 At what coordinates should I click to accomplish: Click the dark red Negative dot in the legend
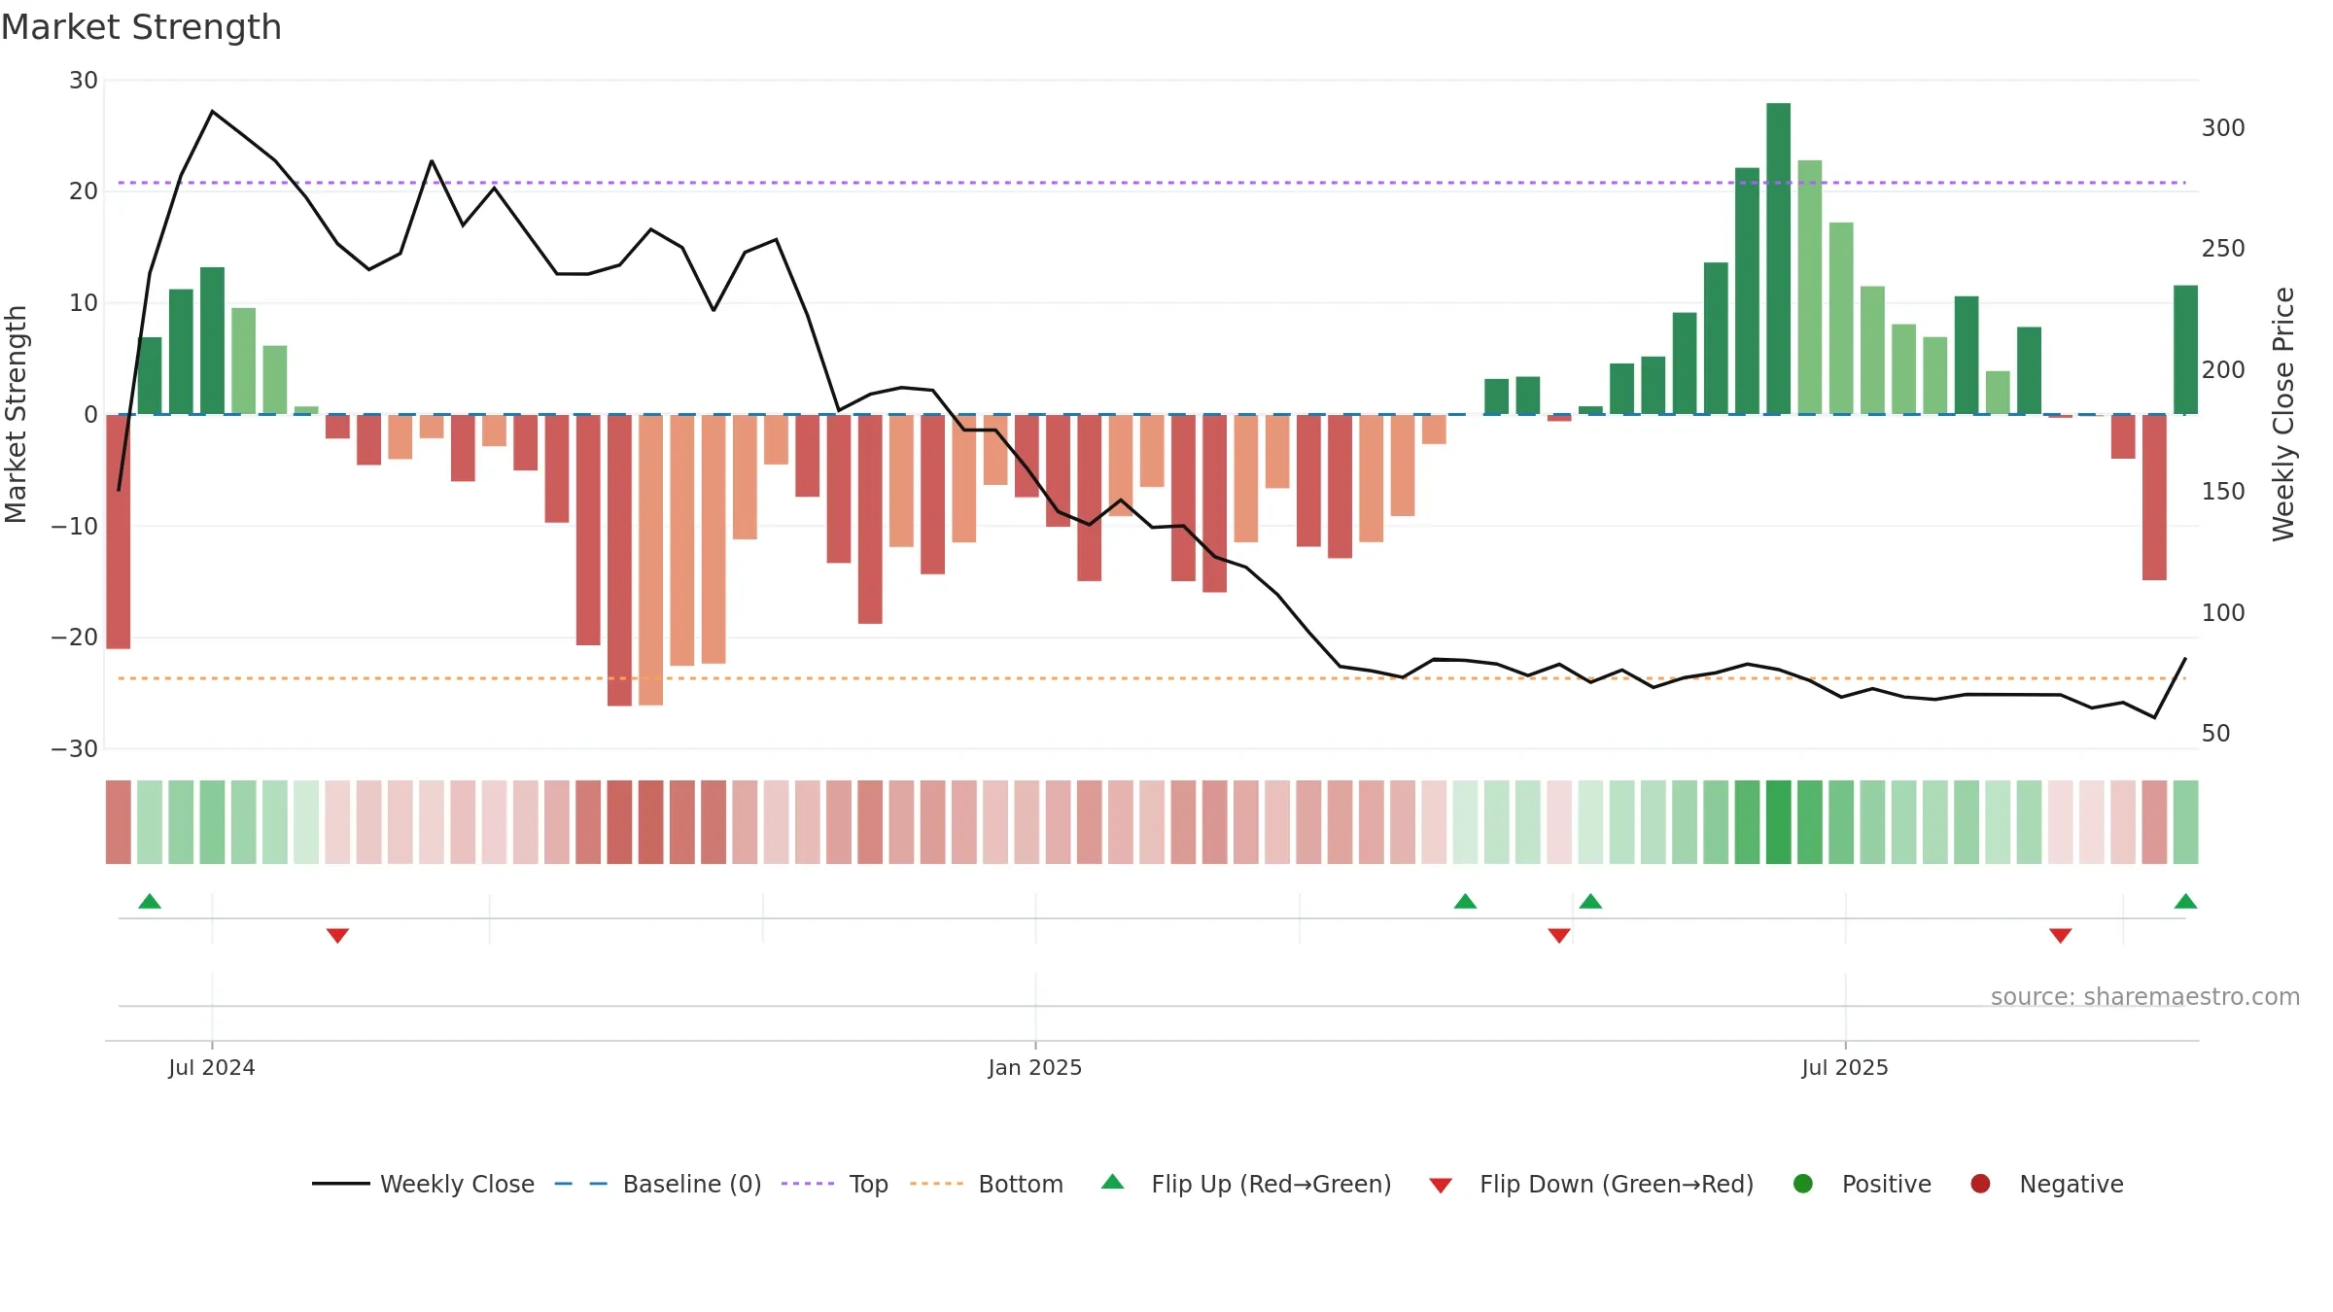[x=1980, y=1184]
